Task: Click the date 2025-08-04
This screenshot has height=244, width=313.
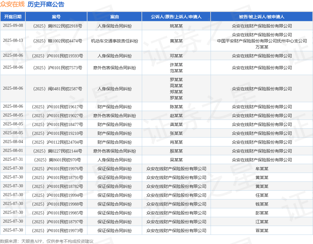Action: [x=13, y=142]
